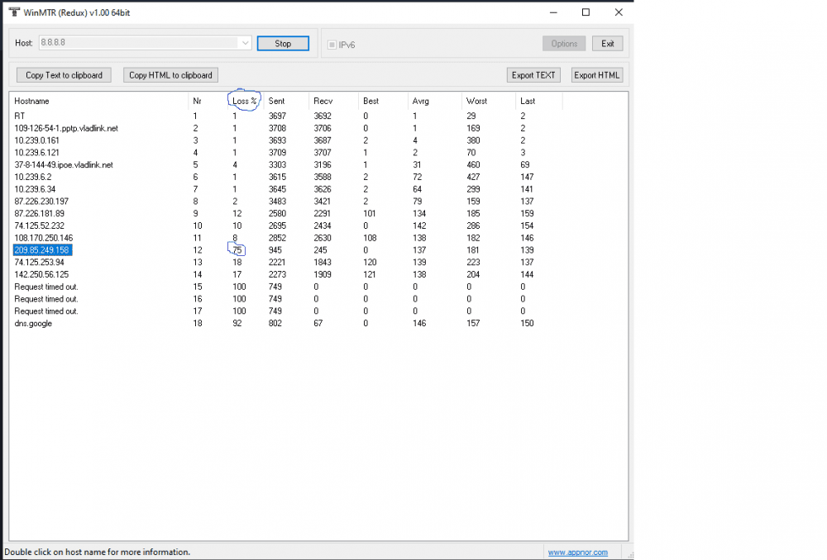Maximize the WinMTR window
827x560 pixels.
coord(586,12)
